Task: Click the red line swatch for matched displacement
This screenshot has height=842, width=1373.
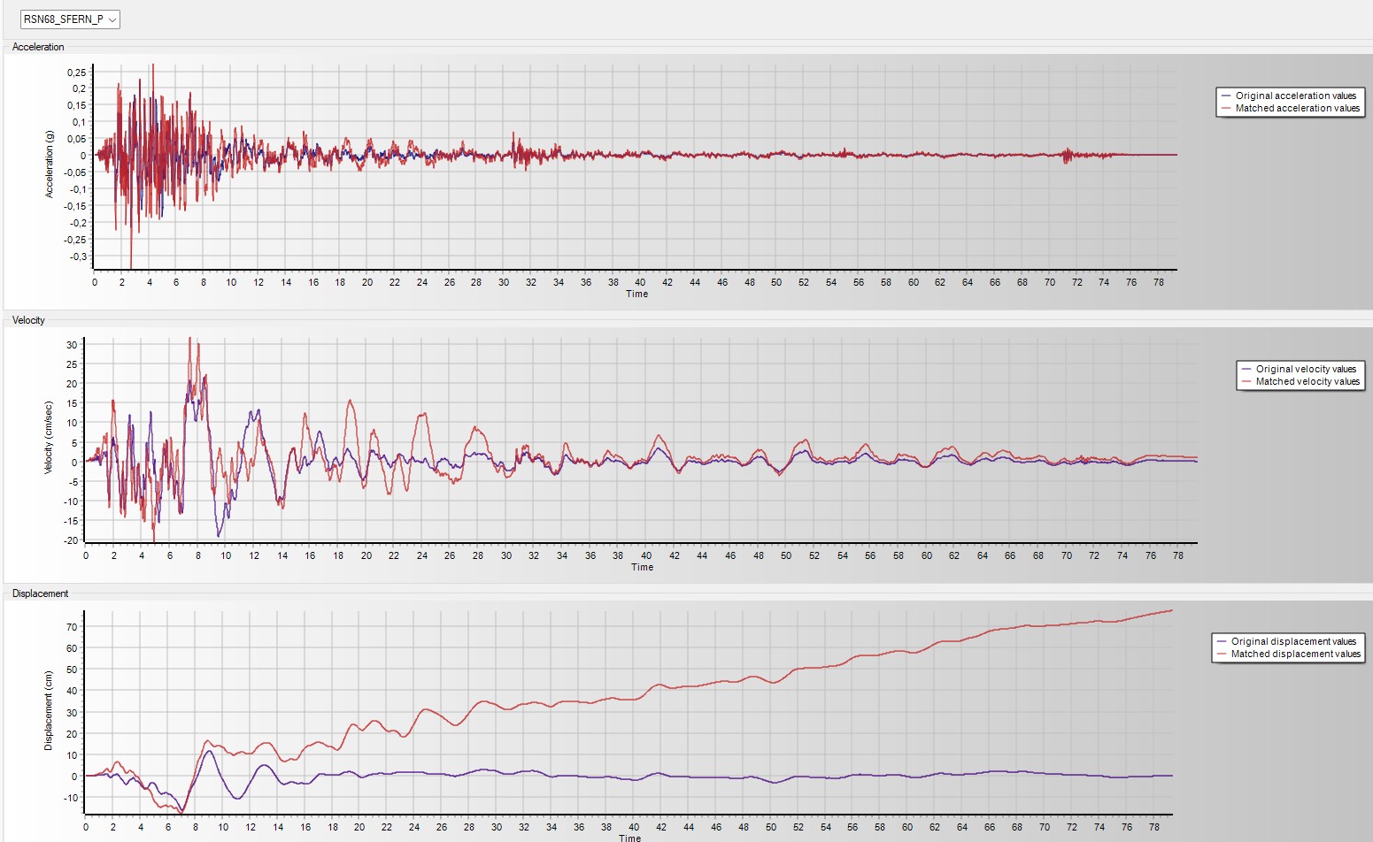Action: click(x=1222, y=654)
